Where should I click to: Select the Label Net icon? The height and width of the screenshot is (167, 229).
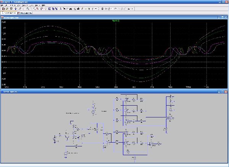click(89, 9)
